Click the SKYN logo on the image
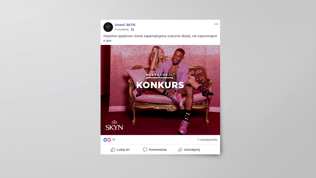This screenshot has height=178, width=316. pyautogui.click(x=114, y=125)
